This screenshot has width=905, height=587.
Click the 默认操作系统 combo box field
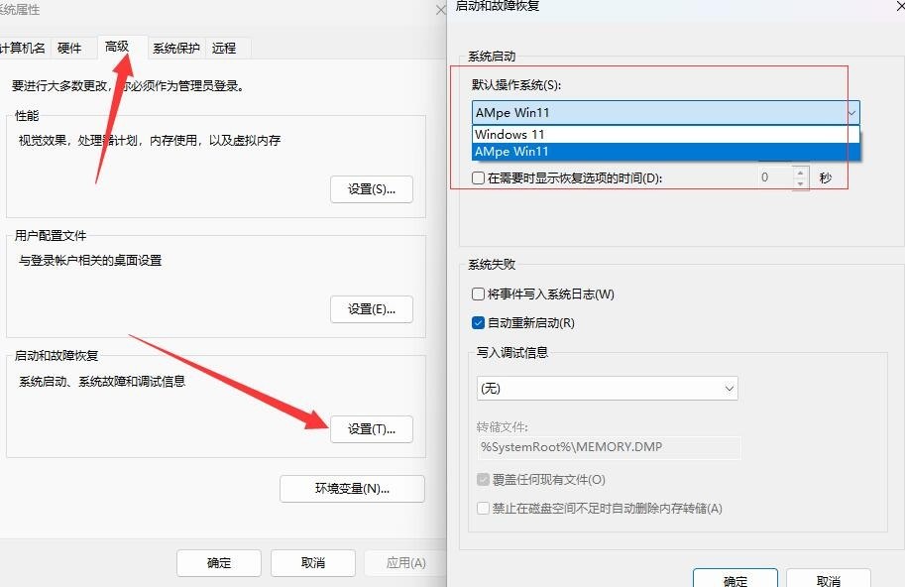[x=666, y=113]
